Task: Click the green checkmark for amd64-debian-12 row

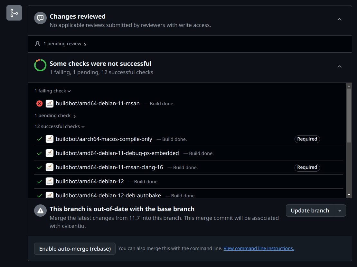Action: [x=39, y=181]
